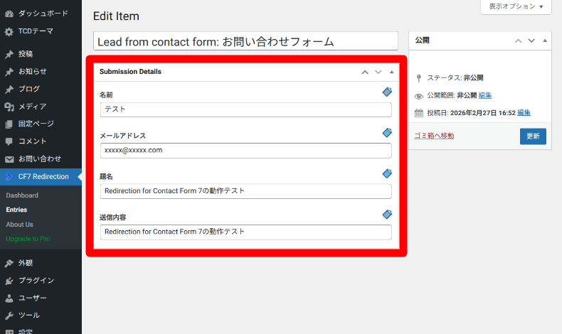Click the tag icon for 名前
Image resolution: width=562 pixels, height=334 pixels.
pyautogui.click(x=387, y=92)
